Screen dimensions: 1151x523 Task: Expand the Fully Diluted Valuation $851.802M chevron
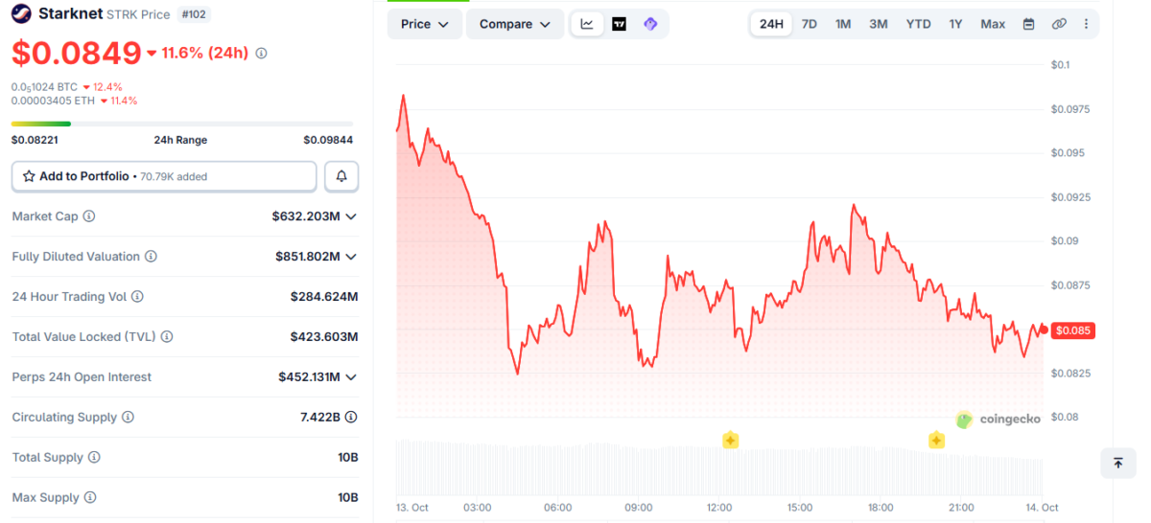(351, 257)
